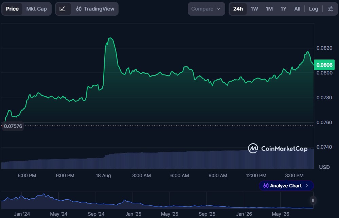339x218 pixels.
Task: Click Jan '25 on the overview timeline
Action: point(133,214)
